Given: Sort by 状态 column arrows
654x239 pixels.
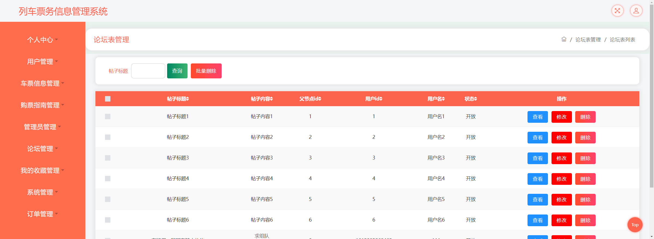Looking at the screenshot, I should click(475, 99).
